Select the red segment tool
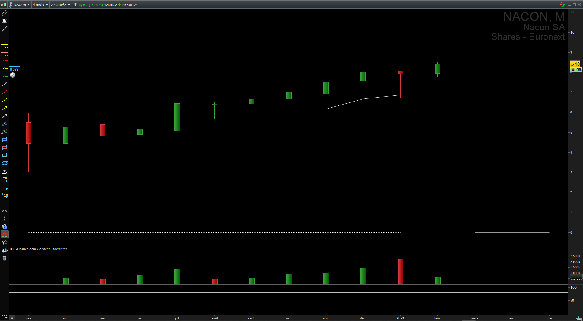This screenshot has height=321, width=583. [5, 92]
